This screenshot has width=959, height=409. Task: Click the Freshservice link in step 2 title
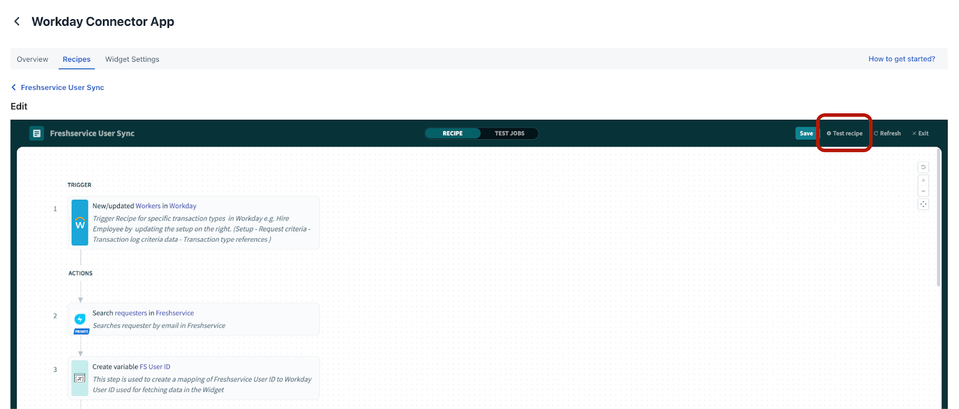pos(175,313)
